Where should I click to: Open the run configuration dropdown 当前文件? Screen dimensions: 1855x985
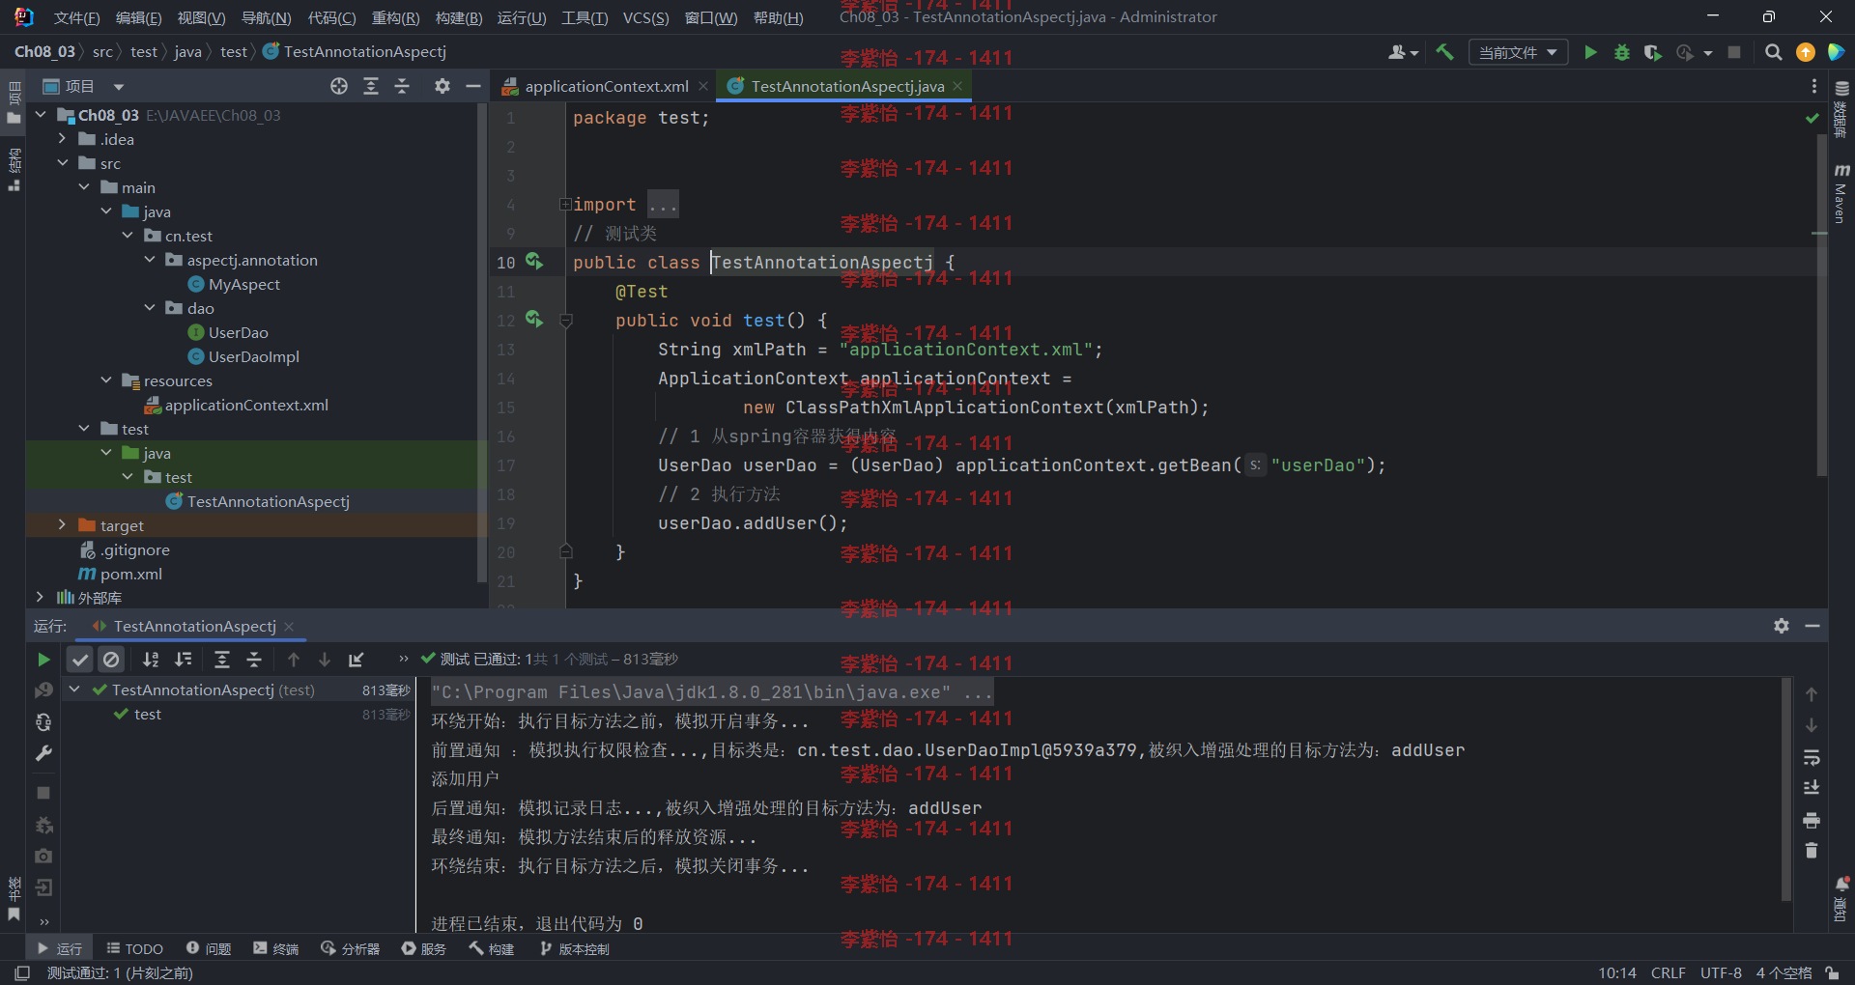pyautogui.click(x=1517, y=52)
